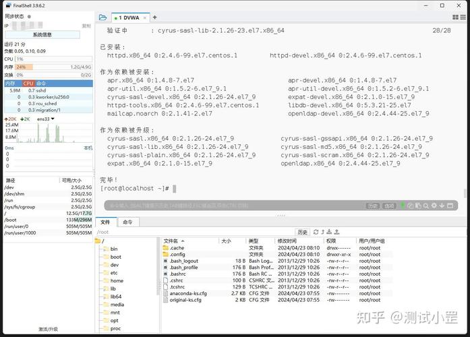Go to parent directory arrow icon
The width and height of the screenshot is (470, 337).
pos(323,232)
